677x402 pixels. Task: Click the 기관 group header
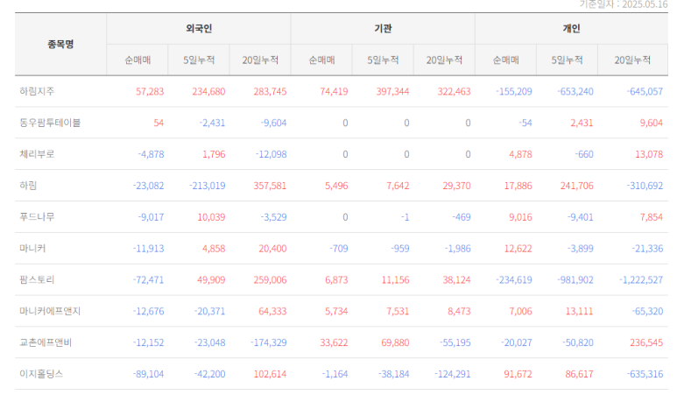pos(383,29)
